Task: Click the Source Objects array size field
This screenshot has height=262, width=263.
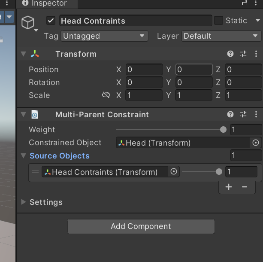Action: (246, 155)
